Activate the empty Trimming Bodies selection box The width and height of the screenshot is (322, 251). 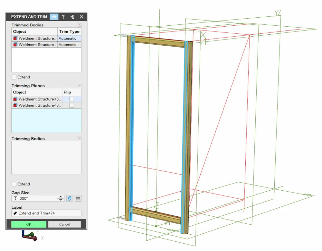point(46,158)
